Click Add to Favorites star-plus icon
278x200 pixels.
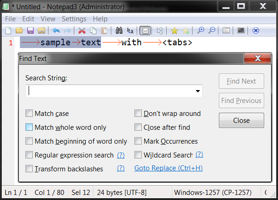click(186, 30)
